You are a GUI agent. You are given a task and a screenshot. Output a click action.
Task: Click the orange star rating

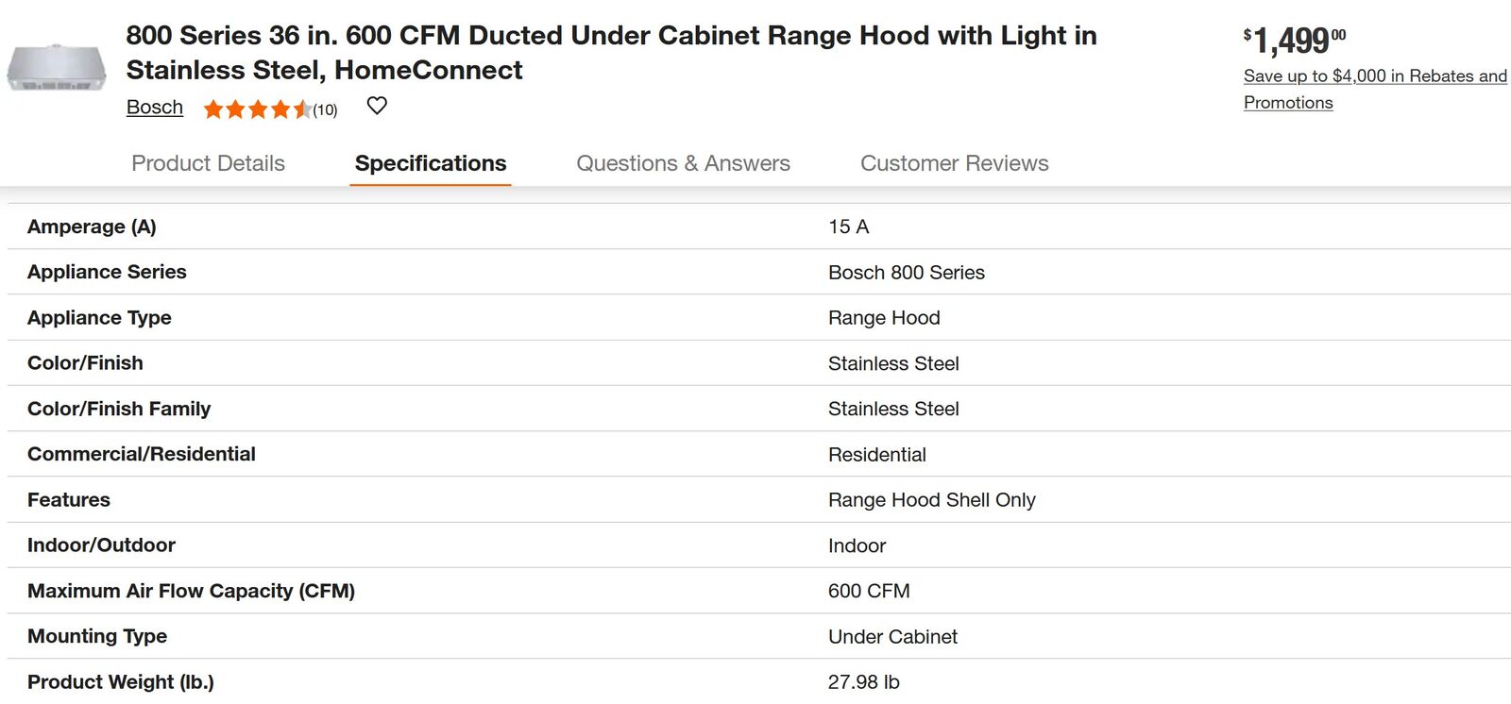click(256, 109)
